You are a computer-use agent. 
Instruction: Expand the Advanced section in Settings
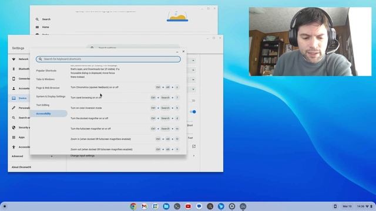(32, 156)
